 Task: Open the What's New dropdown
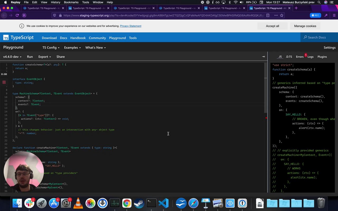pos(96,47)
